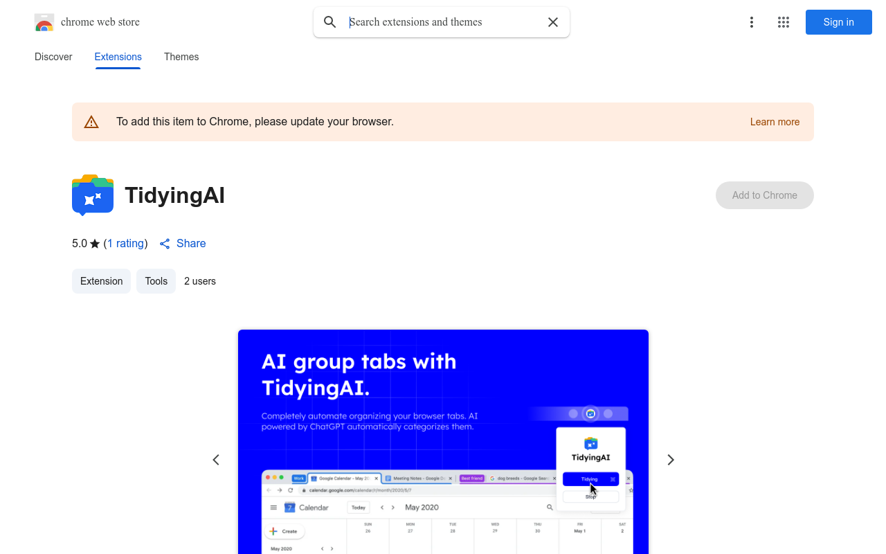The image size is (886, 554).
Task: Open the Google apps grid
Action: (784, 22)
